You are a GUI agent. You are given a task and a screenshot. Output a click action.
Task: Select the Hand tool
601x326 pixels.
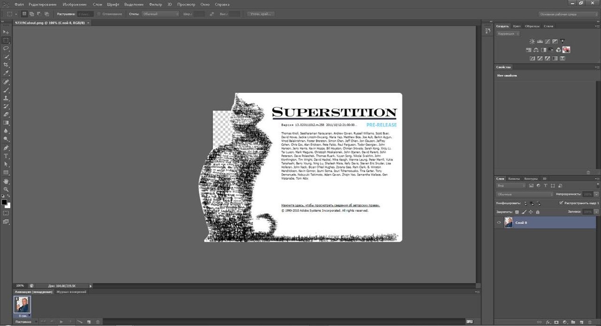coord(6,181)
